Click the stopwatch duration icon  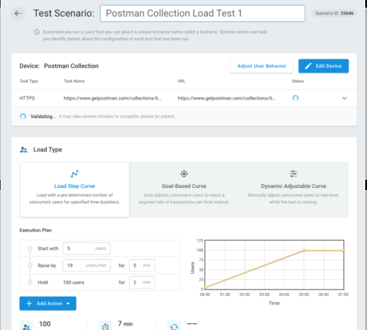(105, 325)
